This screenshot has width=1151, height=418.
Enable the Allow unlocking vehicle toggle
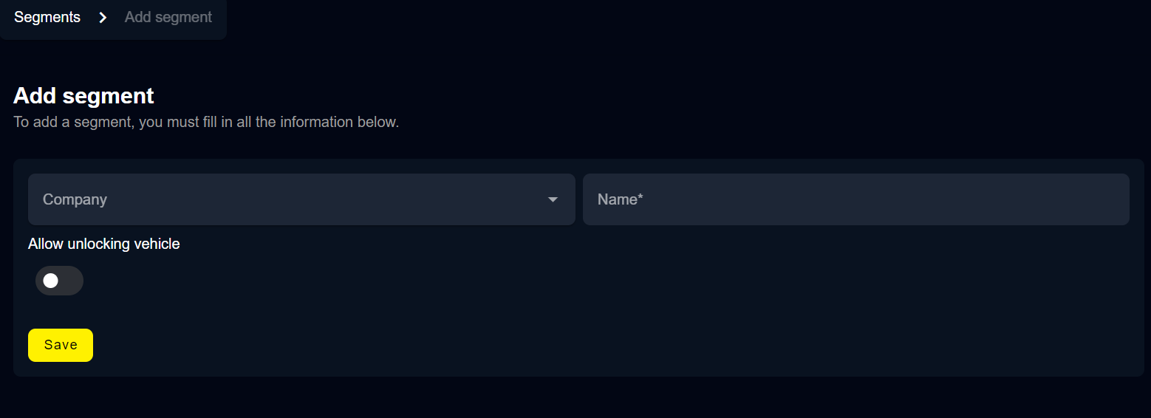pos(59,281)
